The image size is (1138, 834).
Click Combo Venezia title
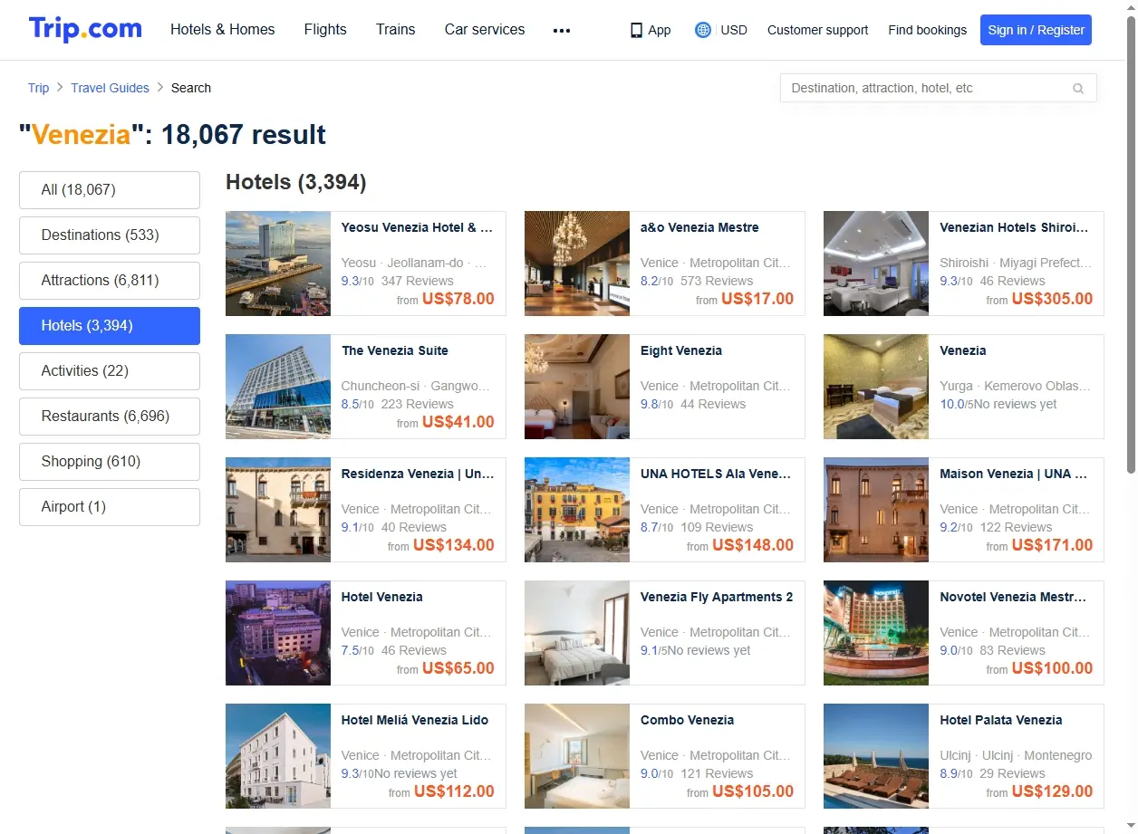click(688, 720)
